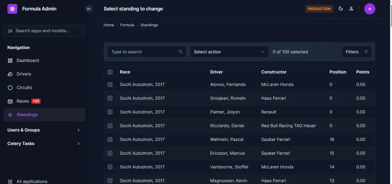Click the purple plus add button
Viewport: 392px width, 184px height.
coord(369,9)
